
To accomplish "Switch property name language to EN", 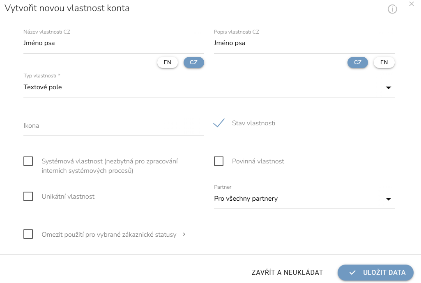I will tap(168, 62).
